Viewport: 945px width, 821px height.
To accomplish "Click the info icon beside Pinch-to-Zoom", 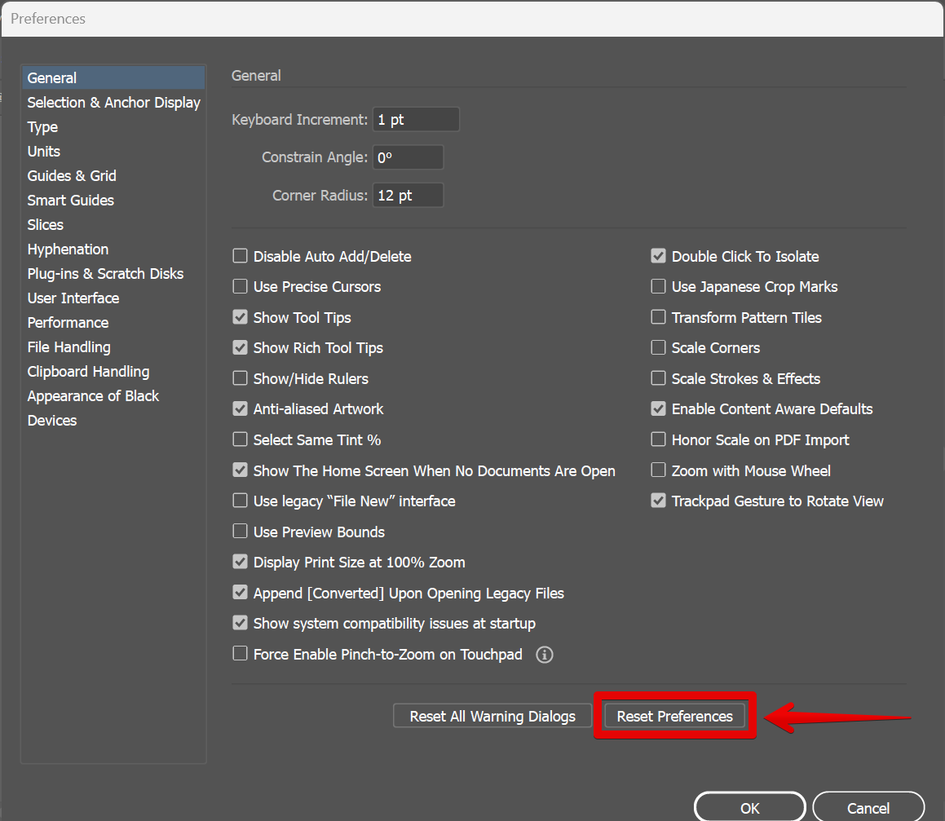I will [x=545, y=655].
